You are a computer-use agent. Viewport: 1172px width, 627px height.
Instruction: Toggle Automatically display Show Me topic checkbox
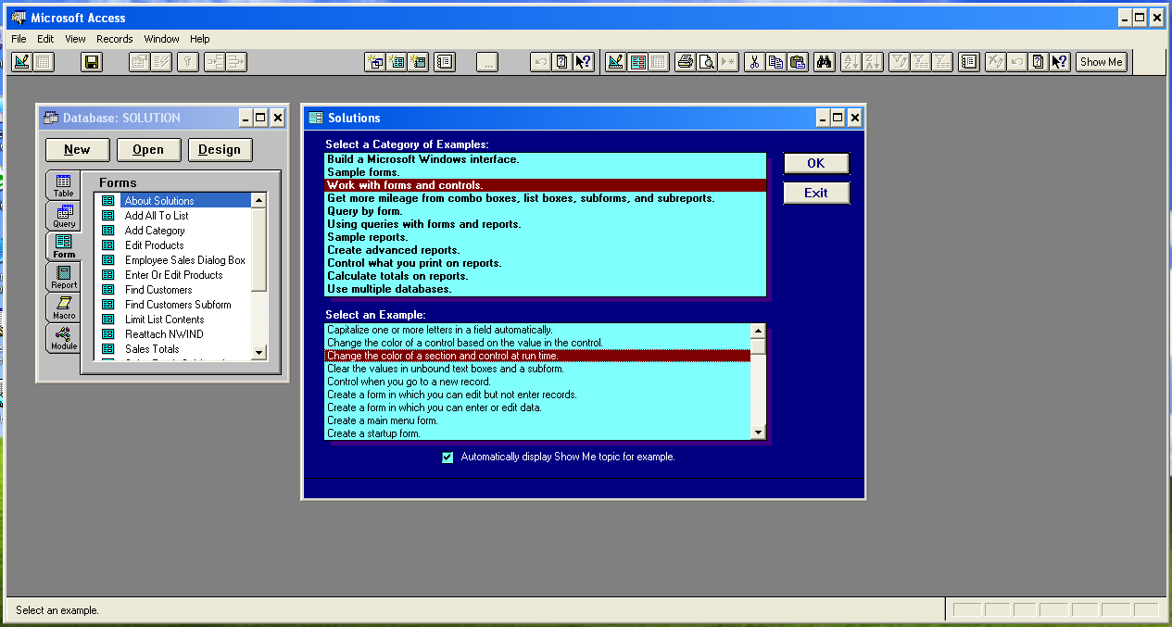[x=447, y=457]
